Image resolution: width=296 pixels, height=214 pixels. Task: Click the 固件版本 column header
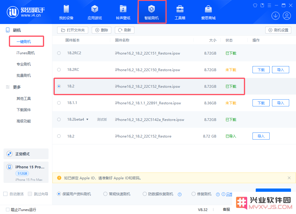point(73,40)
